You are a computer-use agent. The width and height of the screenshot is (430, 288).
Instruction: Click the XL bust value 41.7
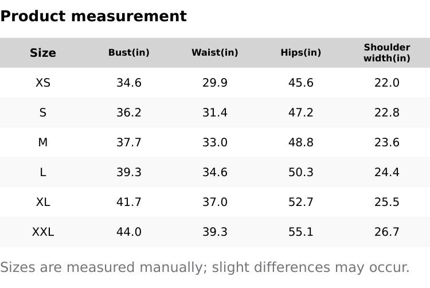(129, 202)
